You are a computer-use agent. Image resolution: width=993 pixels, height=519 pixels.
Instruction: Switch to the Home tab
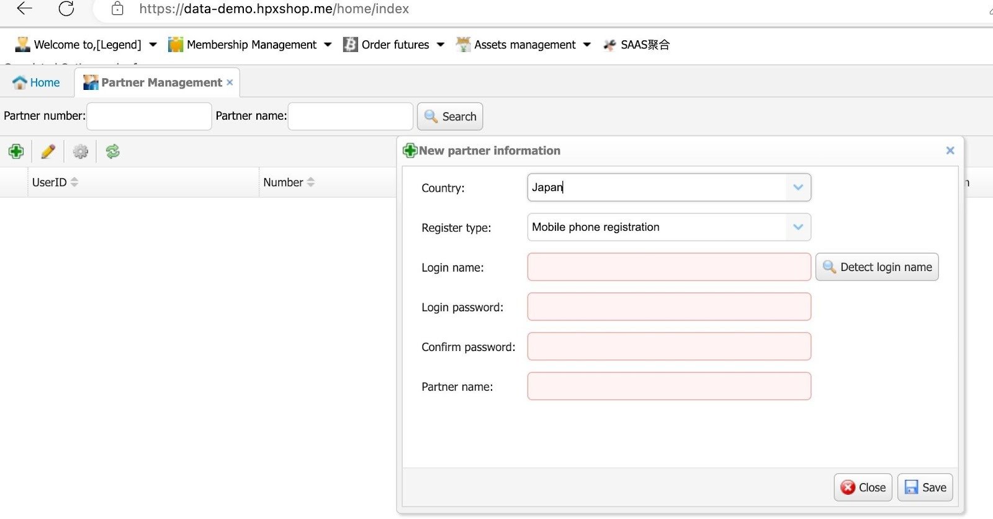coord(37,82)
